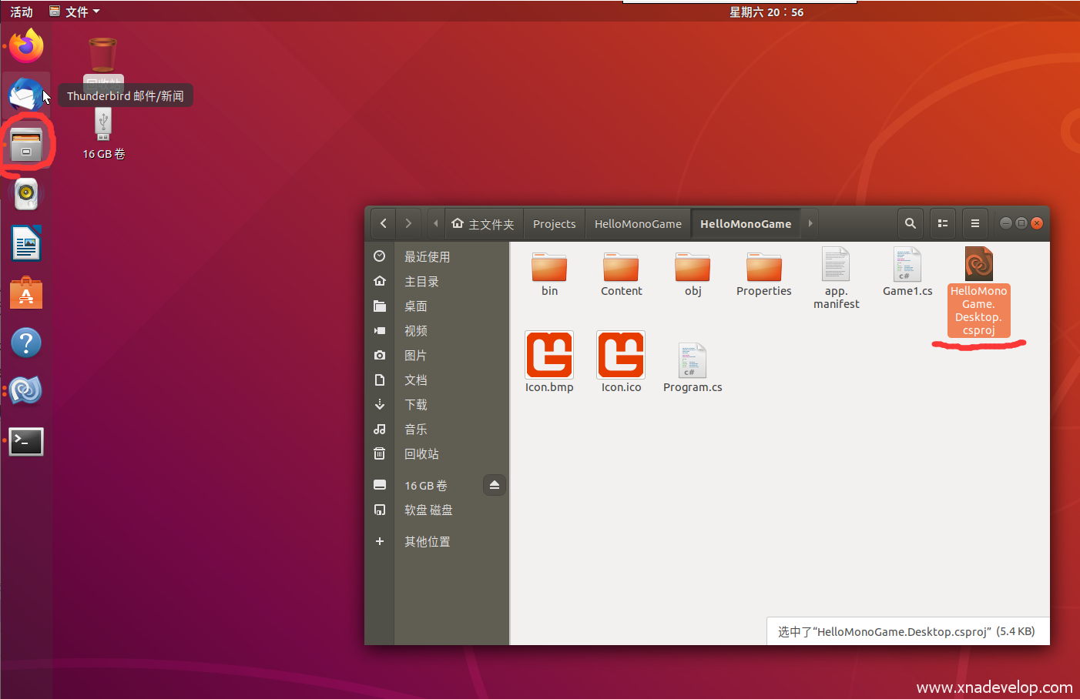Open the 文件 application menu
The width and height of the screenshot is (1080, 699).
pyautogui.click(x=75, y=12)
